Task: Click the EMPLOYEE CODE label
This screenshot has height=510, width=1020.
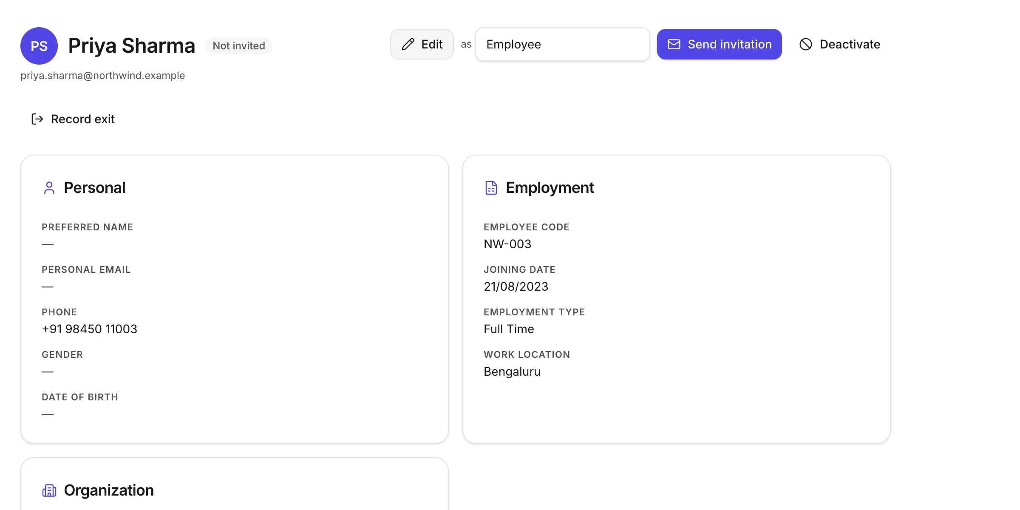Action: 527,227
